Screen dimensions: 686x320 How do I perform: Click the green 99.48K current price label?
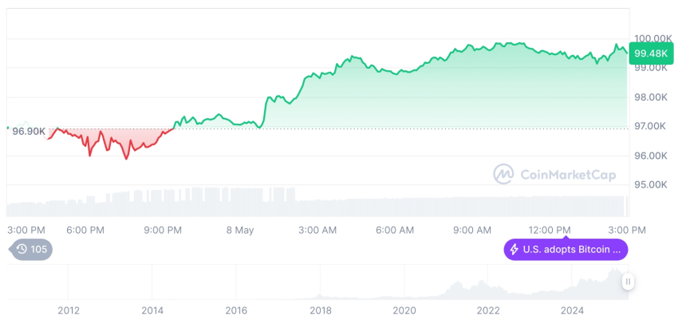648,53
